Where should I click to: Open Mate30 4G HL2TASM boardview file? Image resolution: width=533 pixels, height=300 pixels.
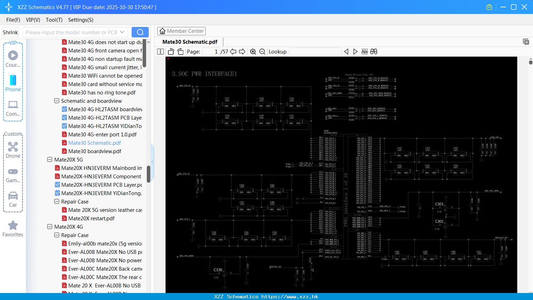coord(102,109)
